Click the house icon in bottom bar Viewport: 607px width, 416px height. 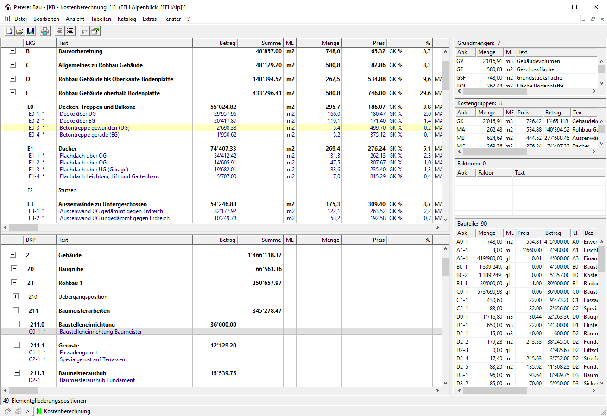(8, 411)
